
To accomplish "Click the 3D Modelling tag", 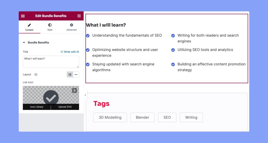I will pyautogui.click(x=110, y=117).
